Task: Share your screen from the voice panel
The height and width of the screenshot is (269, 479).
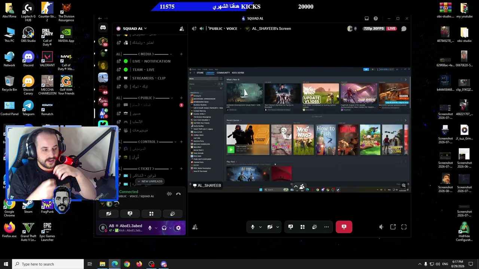Action: click(x=130, y=214)
